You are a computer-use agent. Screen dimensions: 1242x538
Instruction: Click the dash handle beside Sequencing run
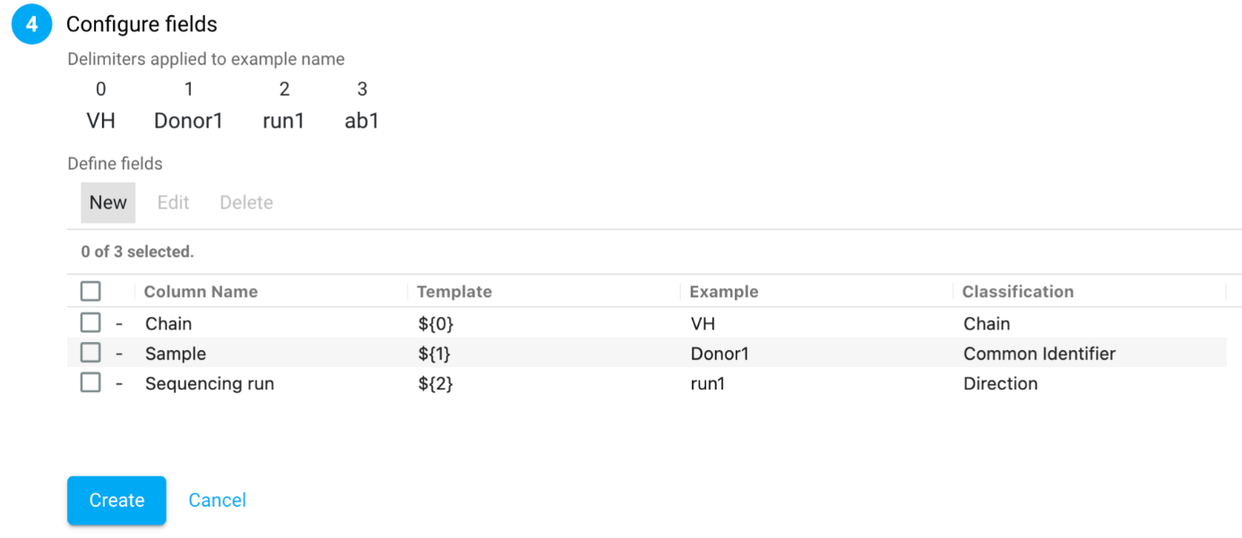coord(119,384)
